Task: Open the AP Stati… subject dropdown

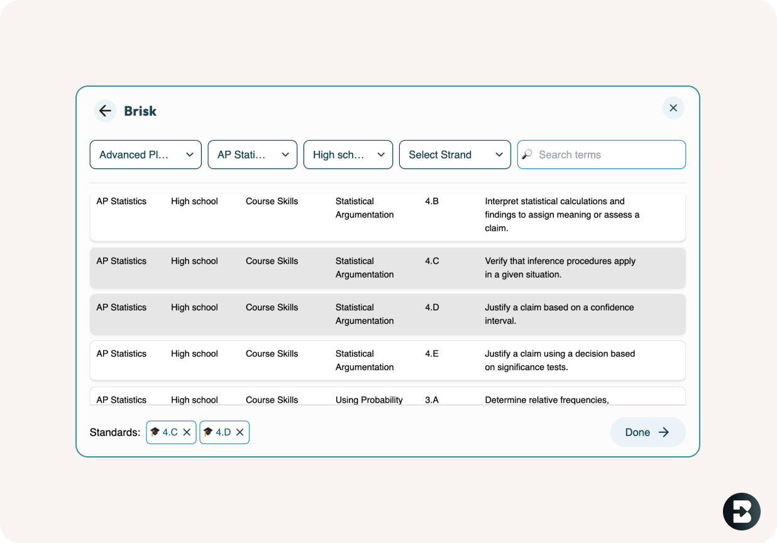Action: pos(253,155)
